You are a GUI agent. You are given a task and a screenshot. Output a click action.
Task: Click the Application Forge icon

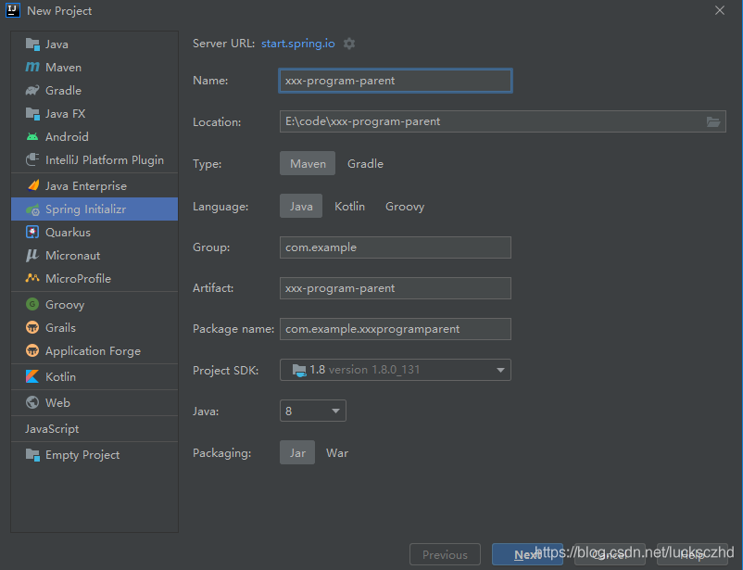pos(32,350)
